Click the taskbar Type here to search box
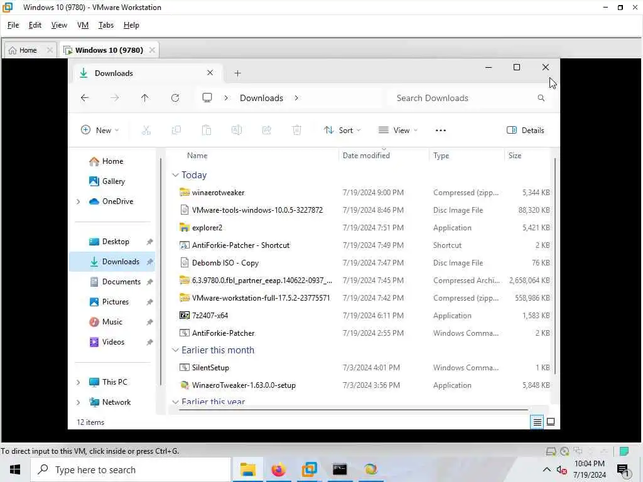Screen dimensions: 643x482 [x=131, y=469]
